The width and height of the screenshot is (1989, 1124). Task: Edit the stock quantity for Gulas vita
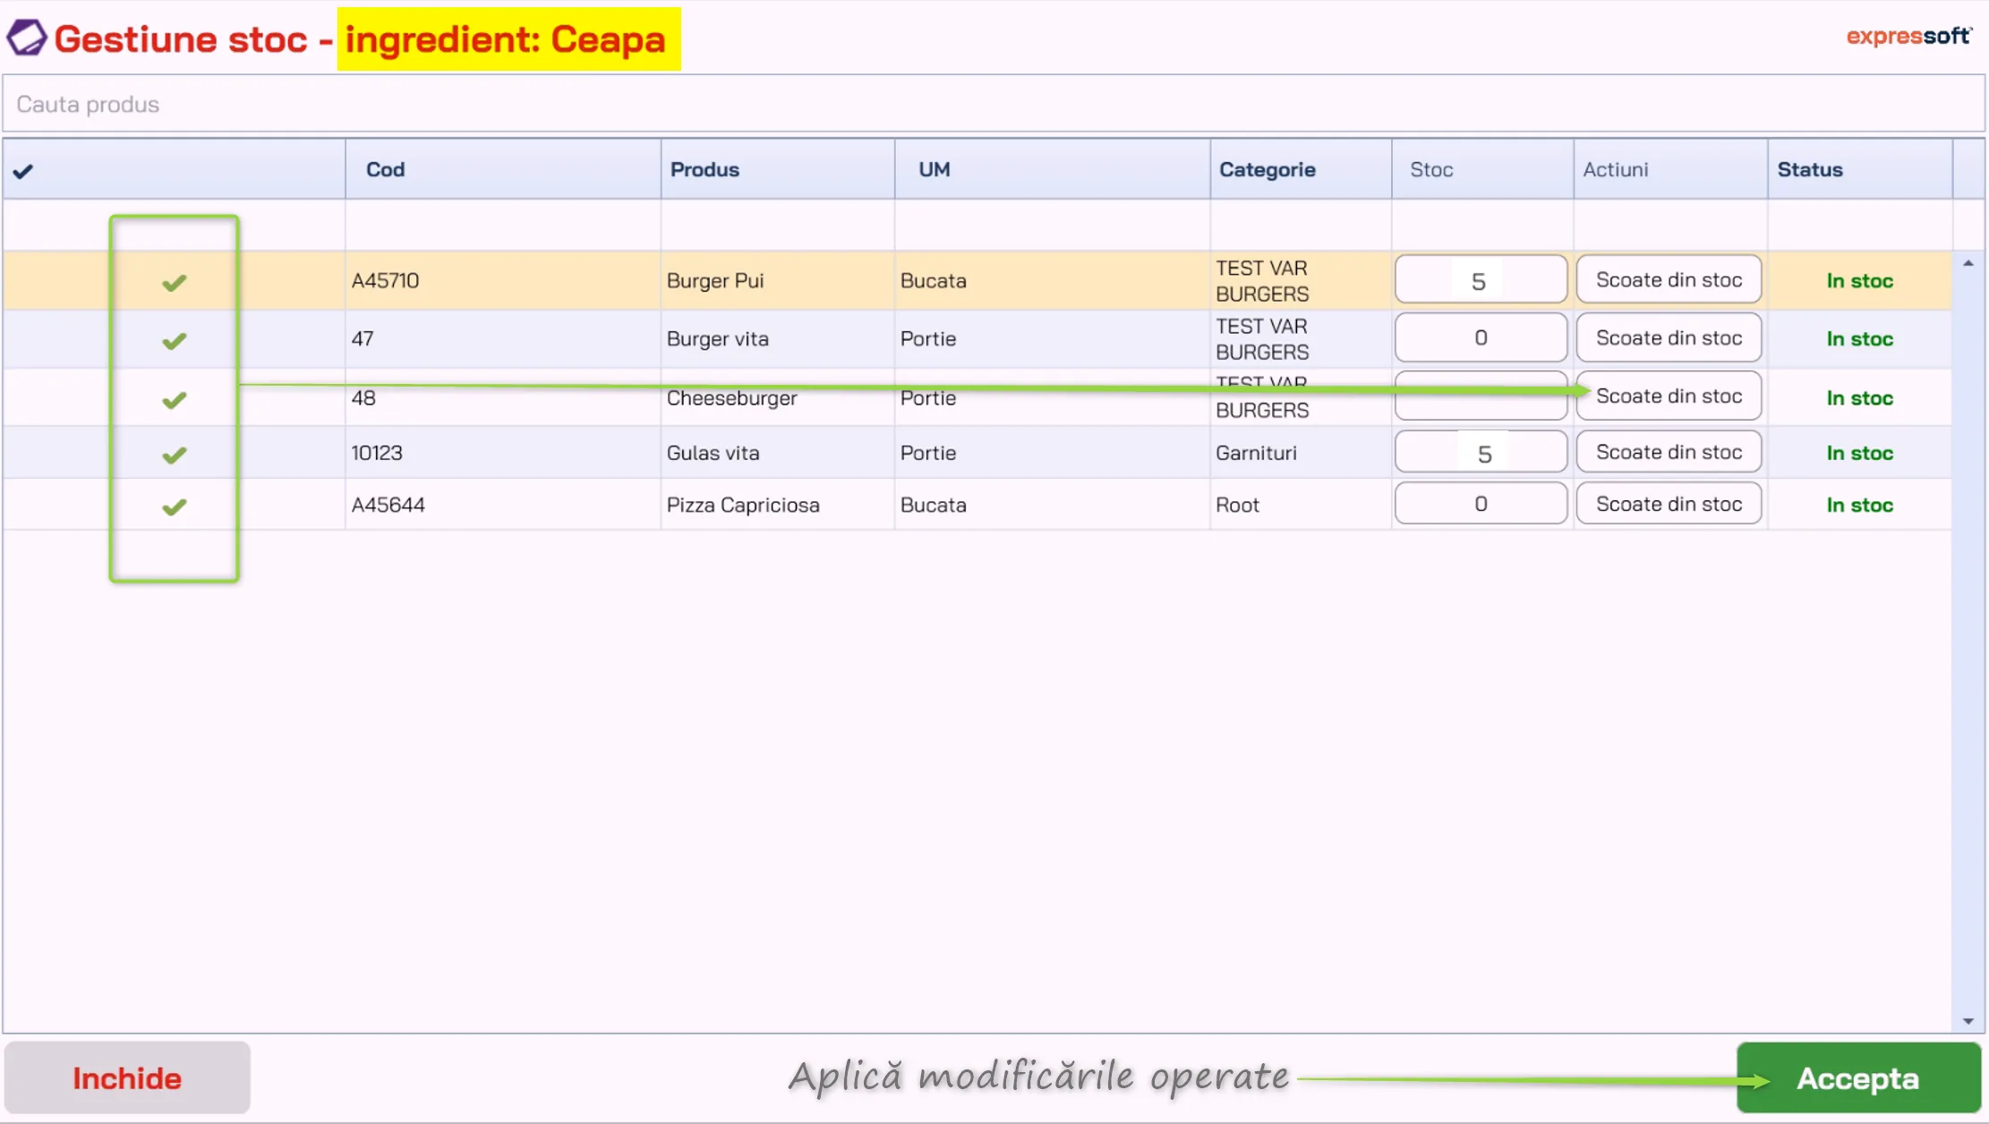coord(1481,453)
